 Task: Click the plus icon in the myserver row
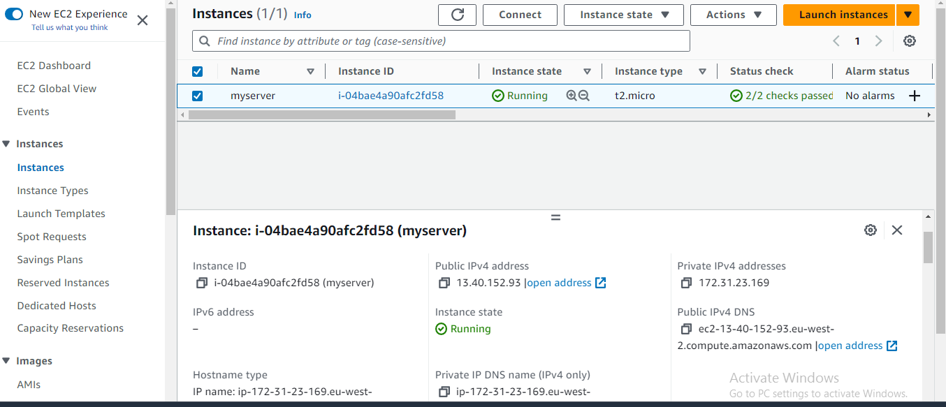pyautogui.click(x=915, y=96)
